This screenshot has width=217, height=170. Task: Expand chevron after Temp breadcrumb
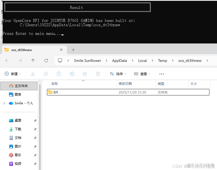(x=173, y=61)
